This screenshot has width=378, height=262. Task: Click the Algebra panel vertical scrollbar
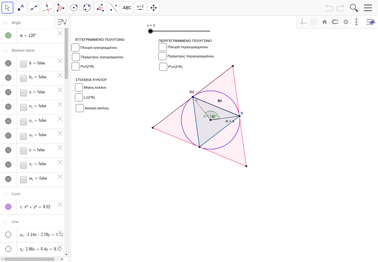(66, 54)
